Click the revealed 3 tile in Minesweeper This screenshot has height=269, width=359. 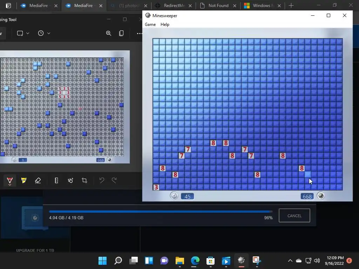pyautogui.click(x=156, y=187)
